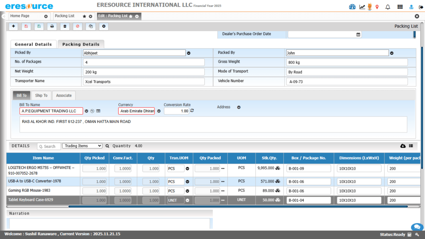The height and width of the screenshot is (239, 425).
Task: Open the notifications bell icon
Action: (x=388, y=7)
